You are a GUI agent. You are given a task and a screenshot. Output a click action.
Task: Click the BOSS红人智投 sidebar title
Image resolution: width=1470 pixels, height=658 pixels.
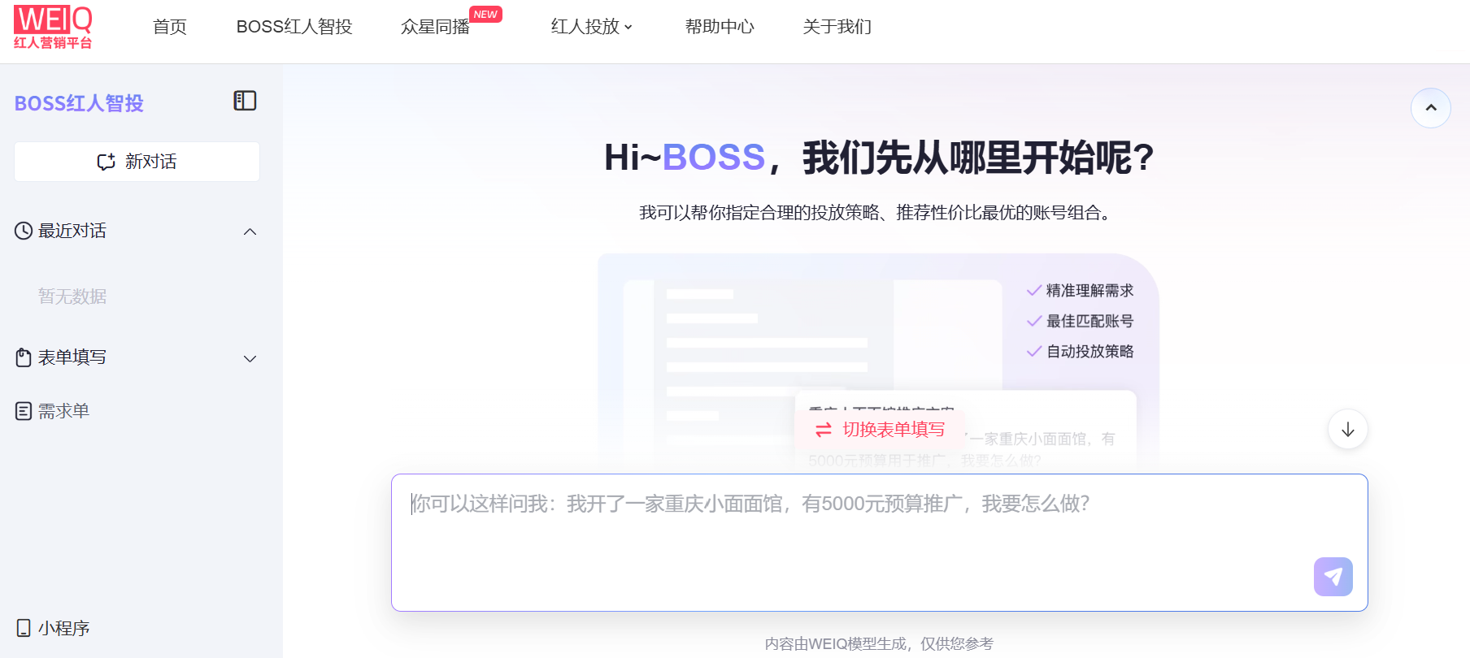click(x=79, y=103)
